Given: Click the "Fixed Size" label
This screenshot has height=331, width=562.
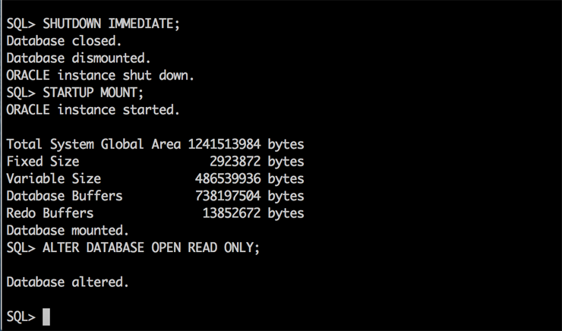Looking at the screenshot, I should [43, 162].
